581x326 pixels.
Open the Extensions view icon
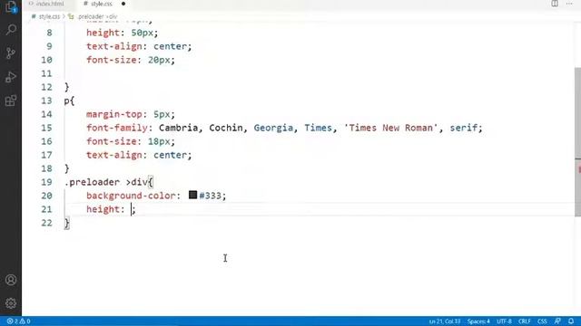click(x=11, y=101)
